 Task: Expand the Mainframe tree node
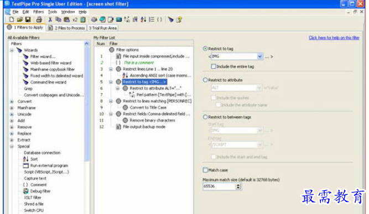[x=12, y=108]
